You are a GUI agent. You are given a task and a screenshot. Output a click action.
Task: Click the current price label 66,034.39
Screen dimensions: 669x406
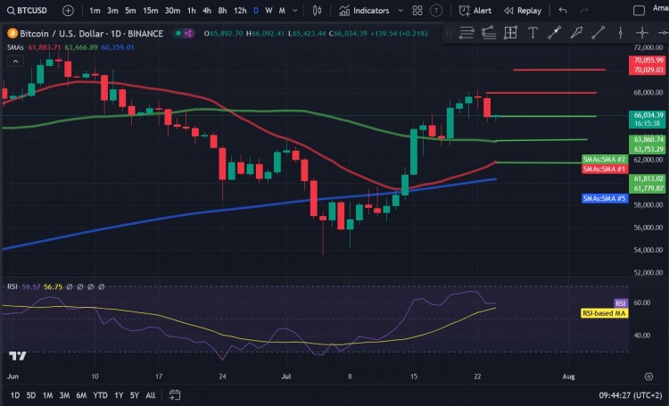click(x=648, y=115)
